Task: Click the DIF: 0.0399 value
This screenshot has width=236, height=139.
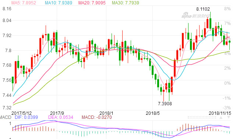Action: coord(26,117)
